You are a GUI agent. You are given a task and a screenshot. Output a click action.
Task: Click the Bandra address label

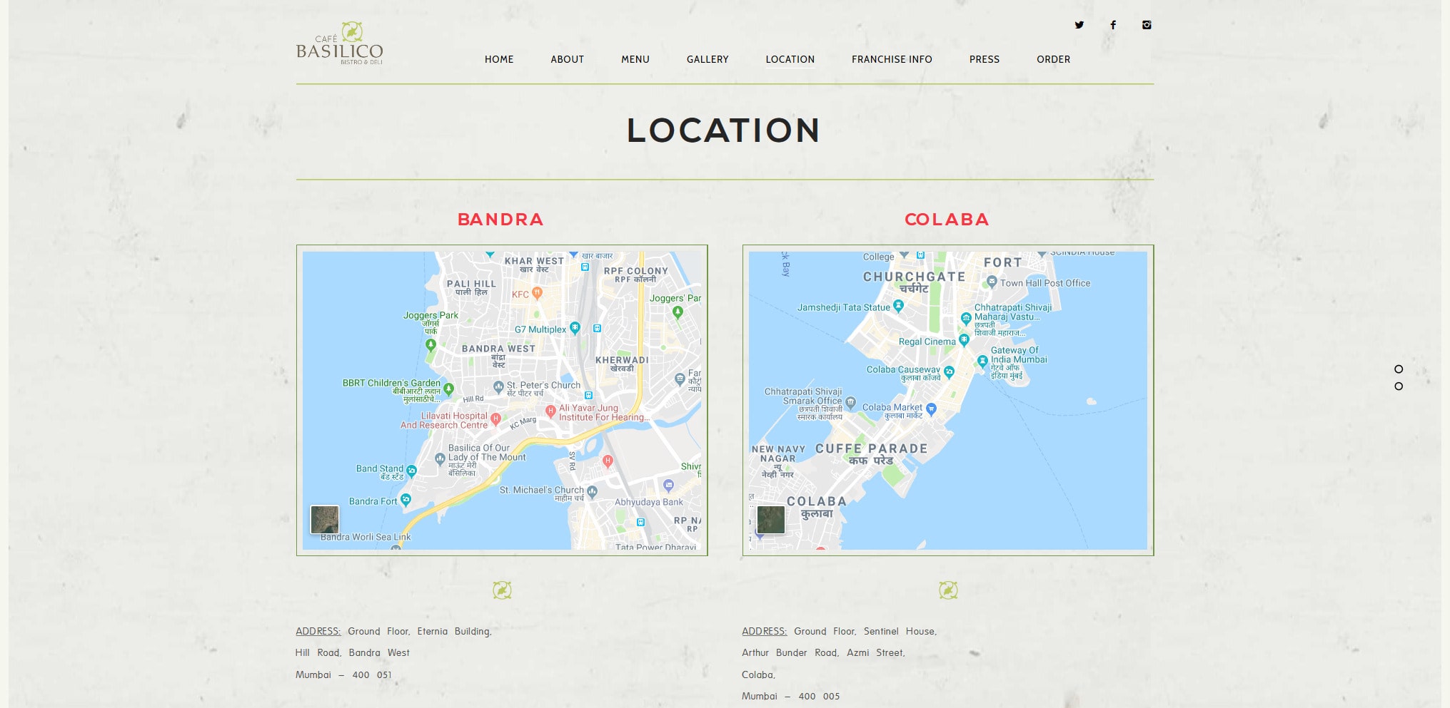pyautogui.click(x=318, y=632)
